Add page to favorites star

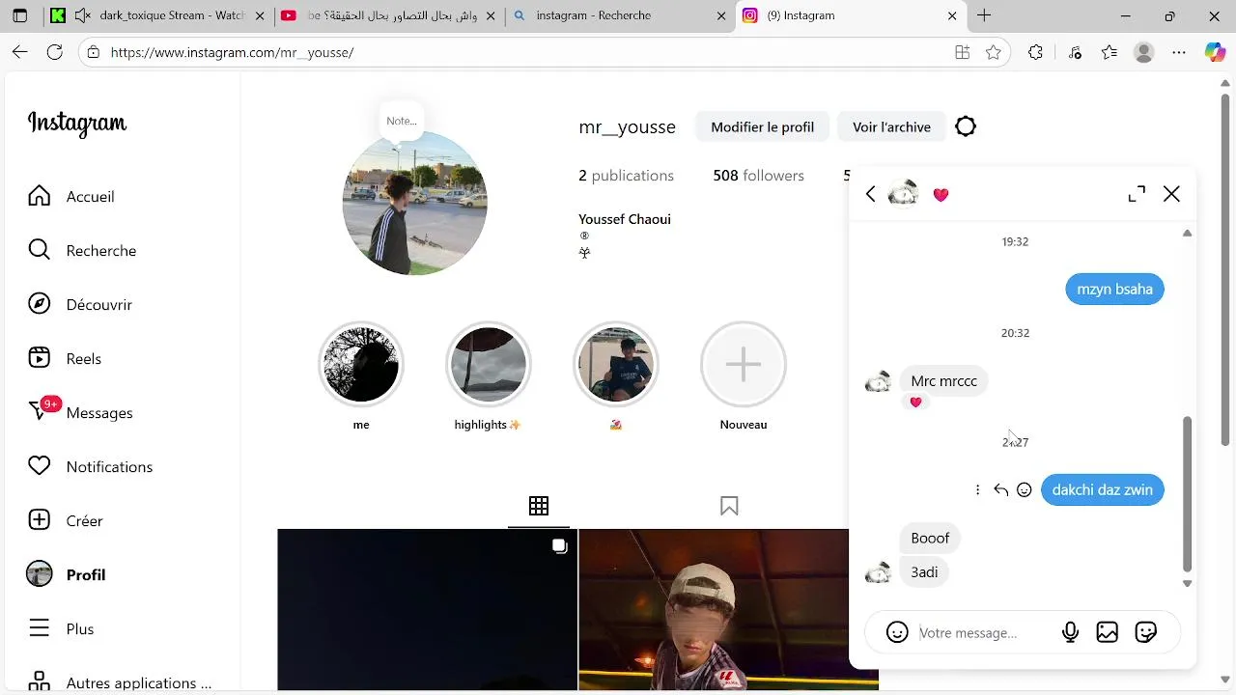[x=993, y=52]
